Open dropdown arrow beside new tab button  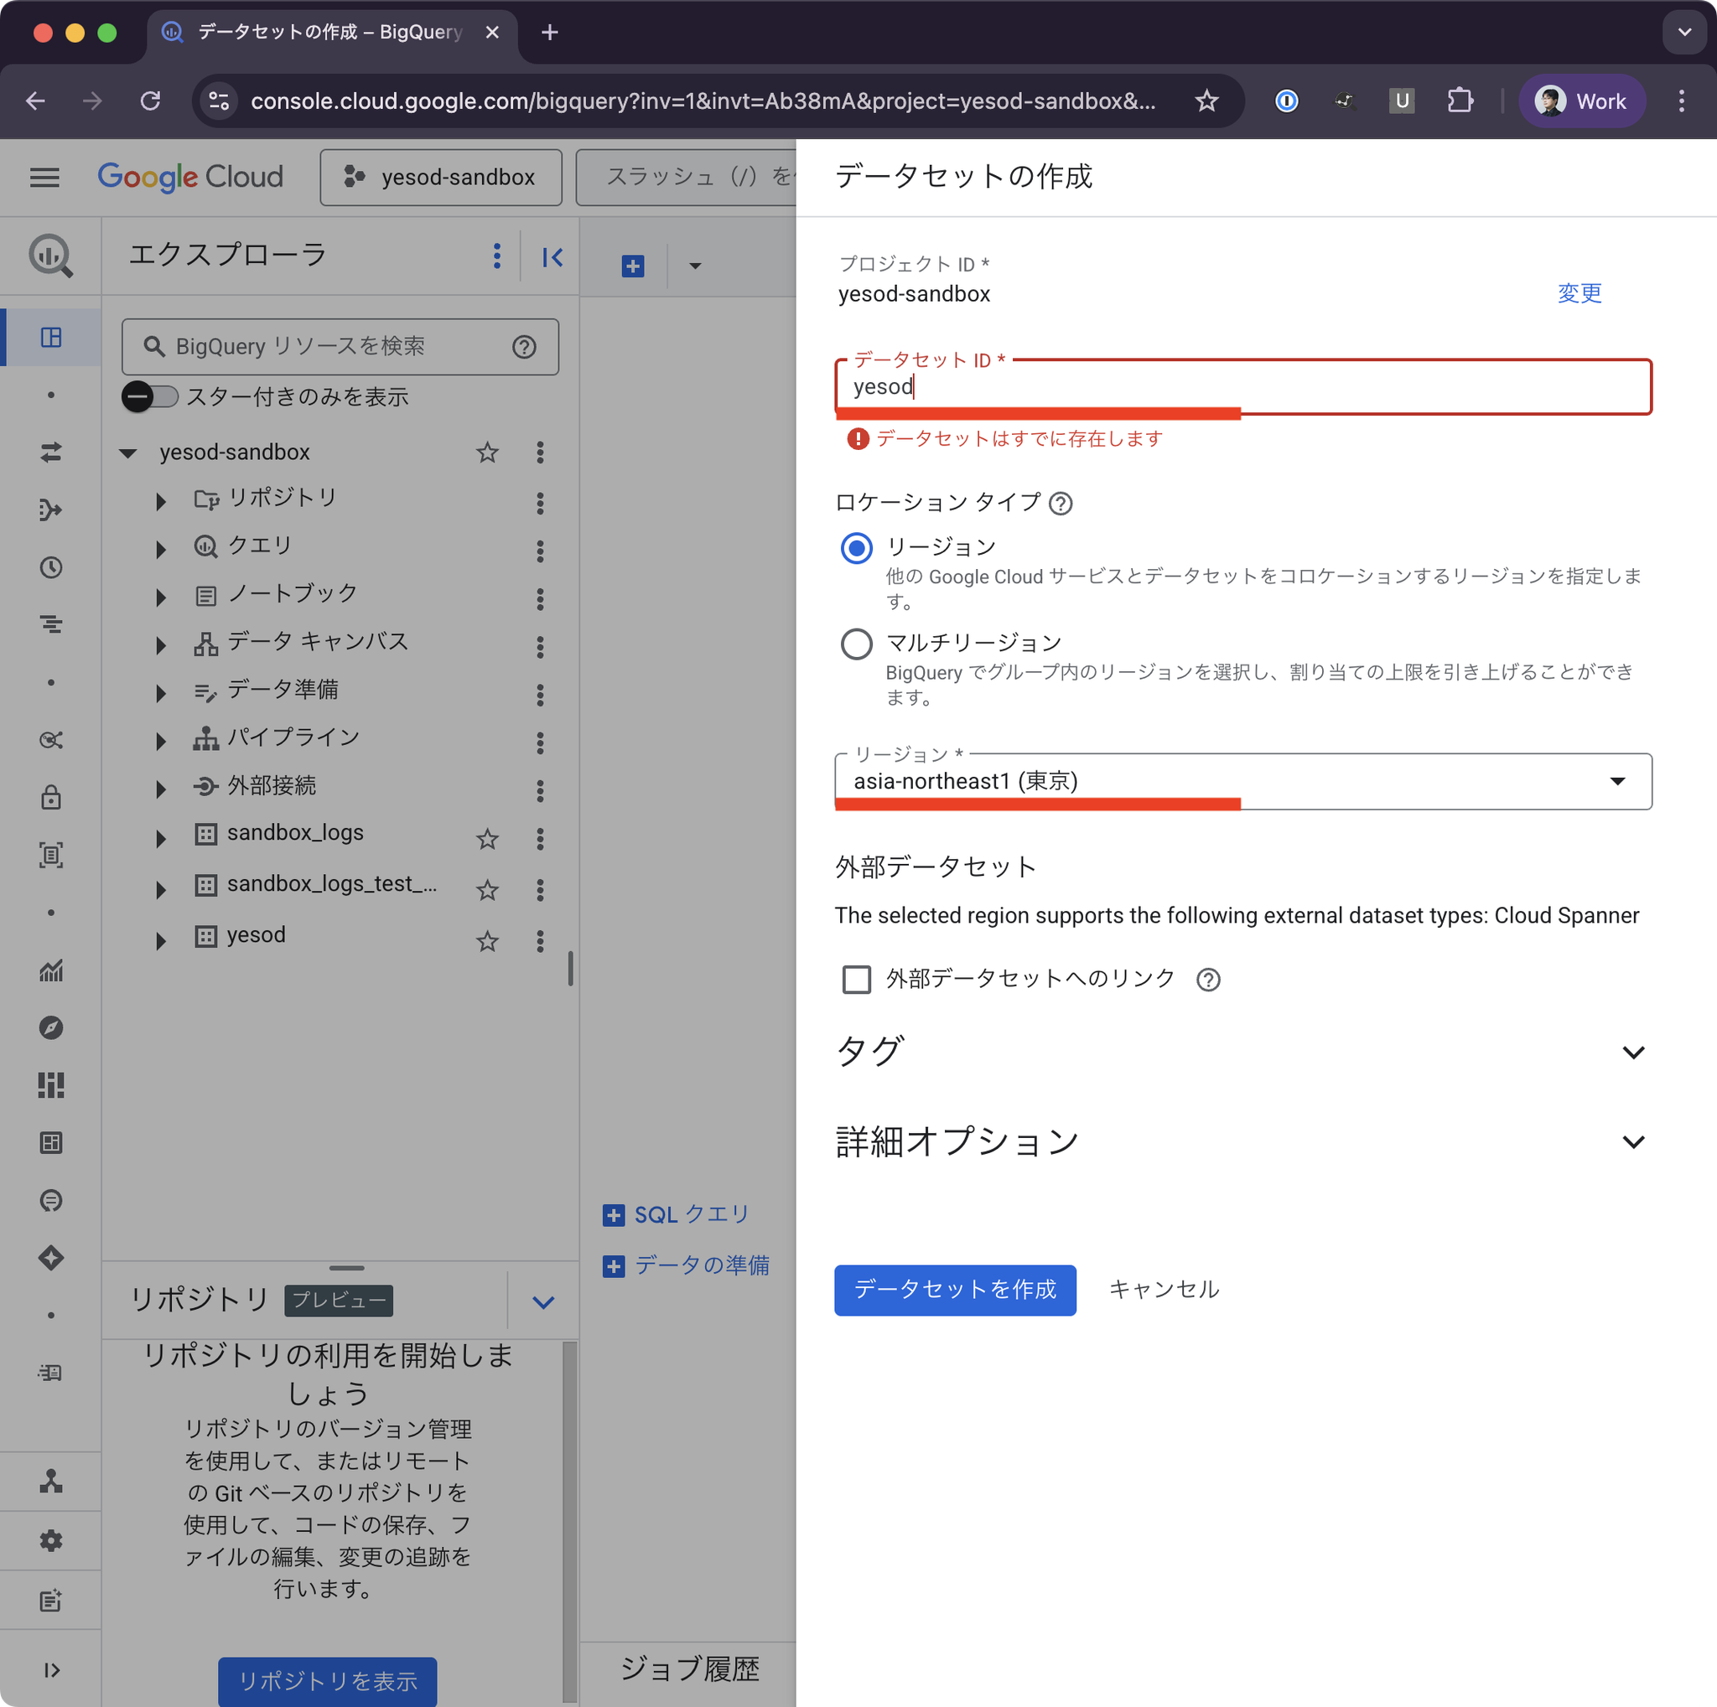(x=695, y=266)
